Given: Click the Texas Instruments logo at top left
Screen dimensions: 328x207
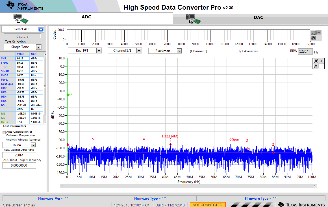Looking at the screenshot, I should 25,6.
